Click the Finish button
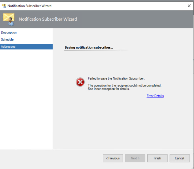This screenshot has width=194, height=169. pyautogui.click(x=157, y=158)
